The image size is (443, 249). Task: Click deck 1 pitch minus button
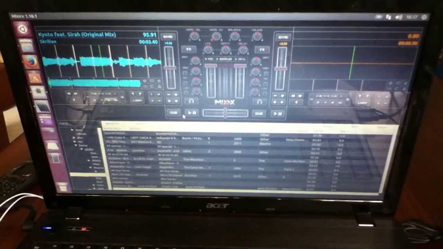(169, 94)
